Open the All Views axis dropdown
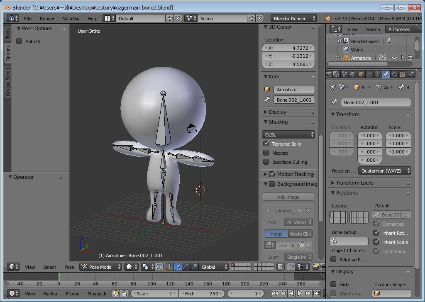The width and height of the screenshot is (425, 302). click(x=298, y=222)
